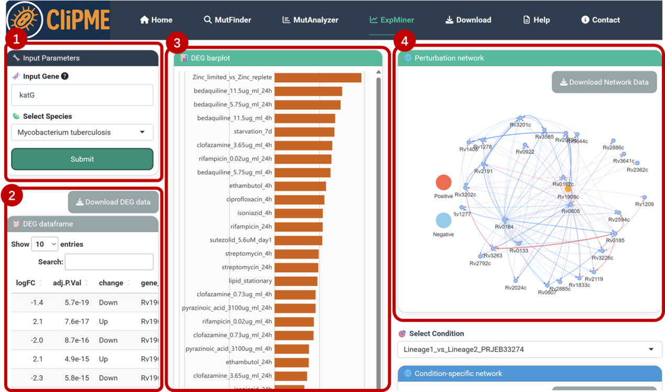Image resolution: width=665 pixels, height=392 pixels.
Task: Click the Home house icon
Action: (145, 20)
